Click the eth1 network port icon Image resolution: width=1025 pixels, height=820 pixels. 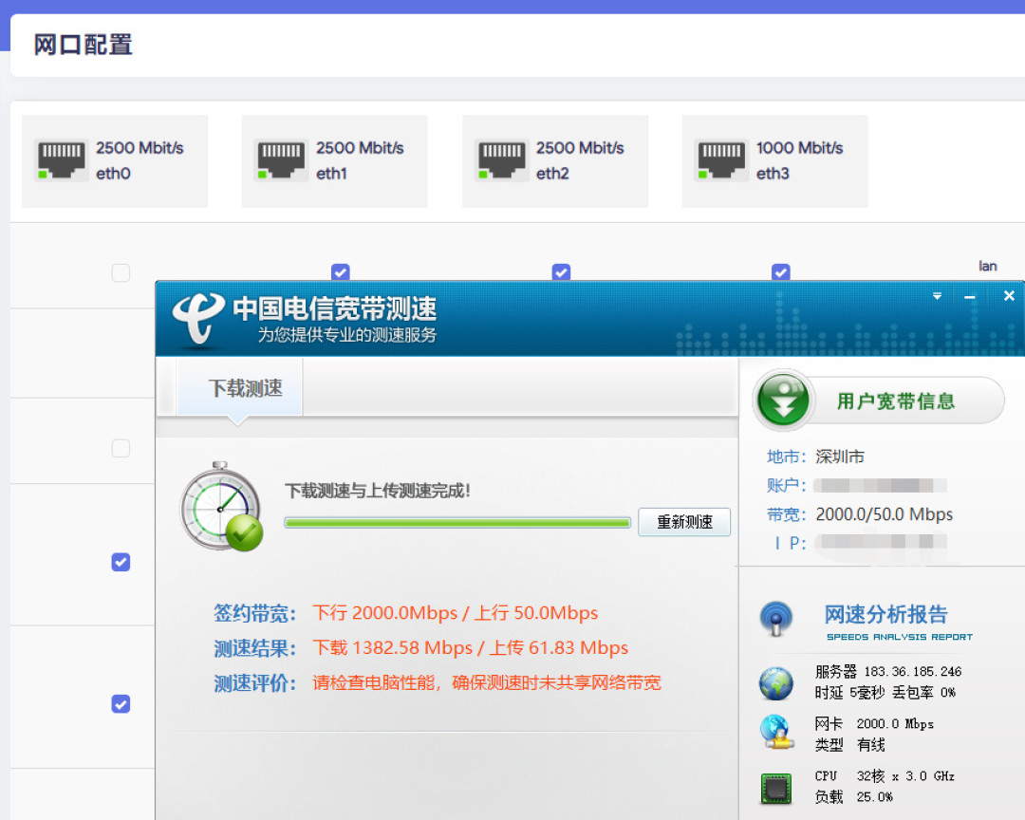point(281,160)
